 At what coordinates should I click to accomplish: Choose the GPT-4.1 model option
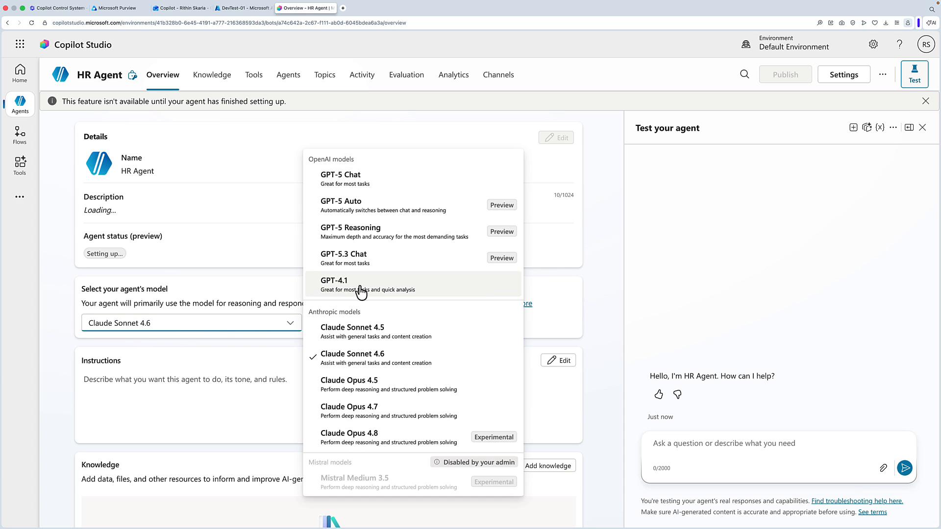(413, 284)
